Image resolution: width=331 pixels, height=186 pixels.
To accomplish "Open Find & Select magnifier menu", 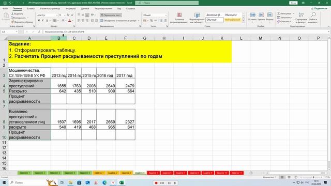I will (313, 18).
